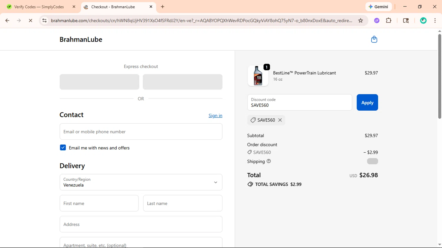Open the green Chrome profile avatar

pyautogui.click(x=423, y=21)
